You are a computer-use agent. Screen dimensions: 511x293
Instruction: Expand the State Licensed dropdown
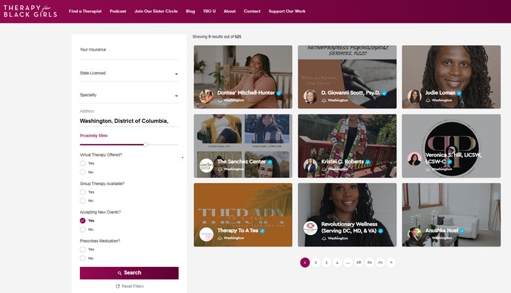click(129, 73)
